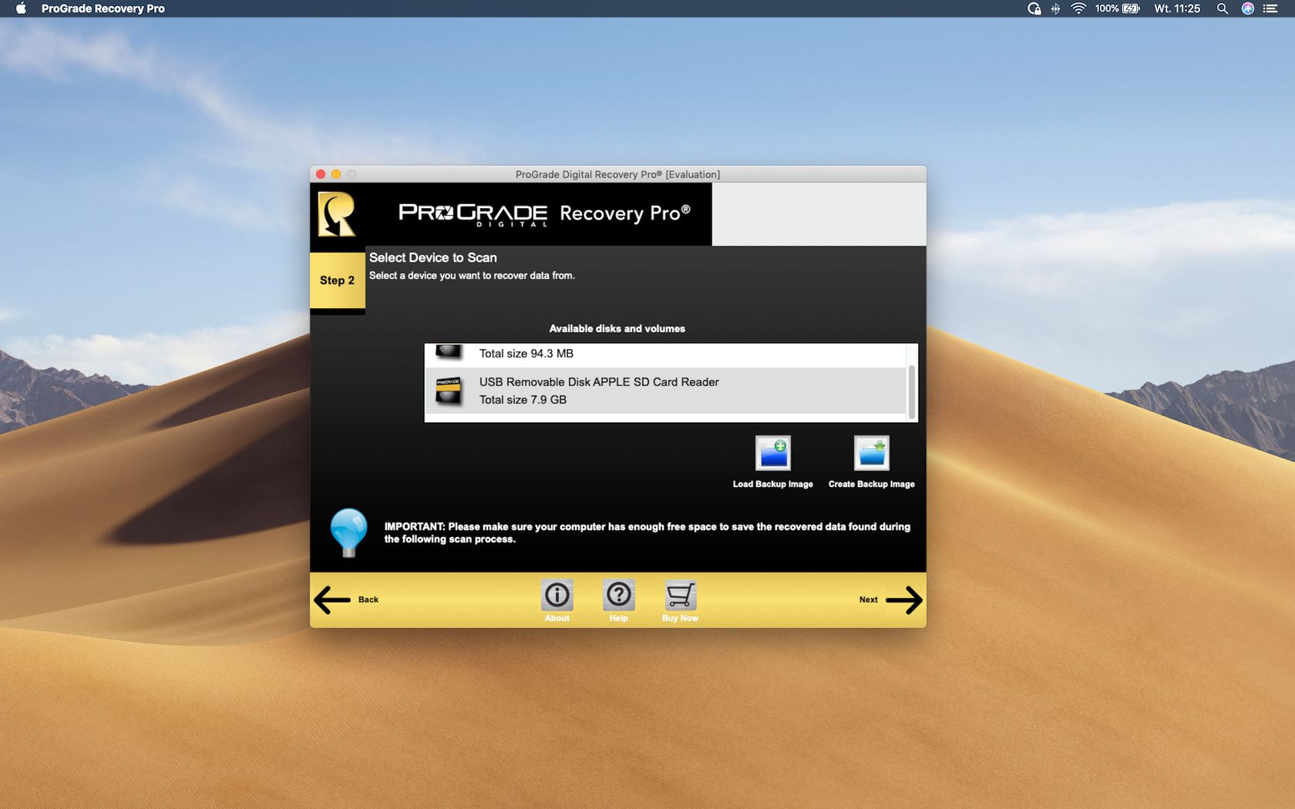
Task: Open Siri from the menu bar
Action: [x=1247, y=8]
